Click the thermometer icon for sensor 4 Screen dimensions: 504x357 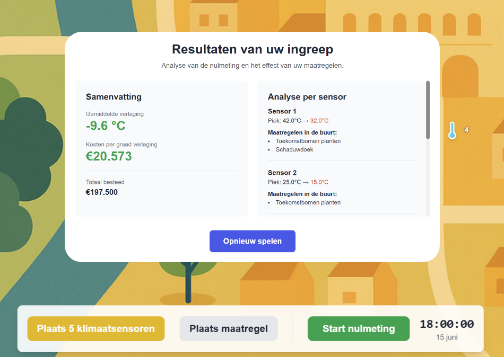pos(452,130)
